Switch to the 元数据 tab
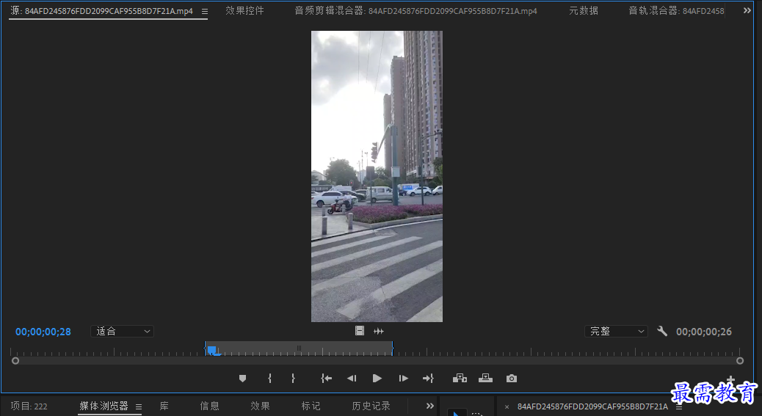 click(x=583, y=11)
